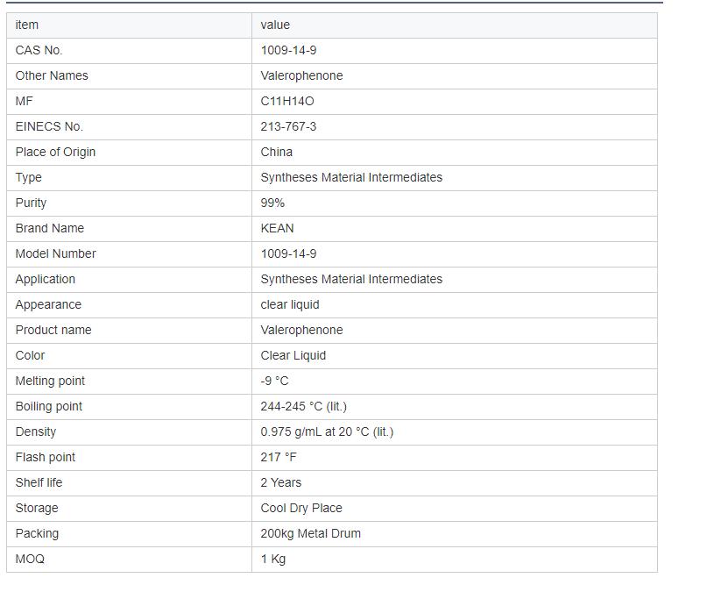
Task: Select the MOQ value 1 Kg
Action: 273,559
